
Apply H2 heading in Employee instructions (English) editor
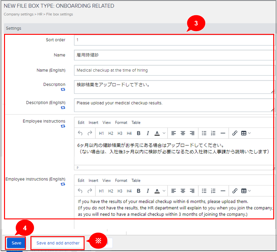click(x=111, y=191)
